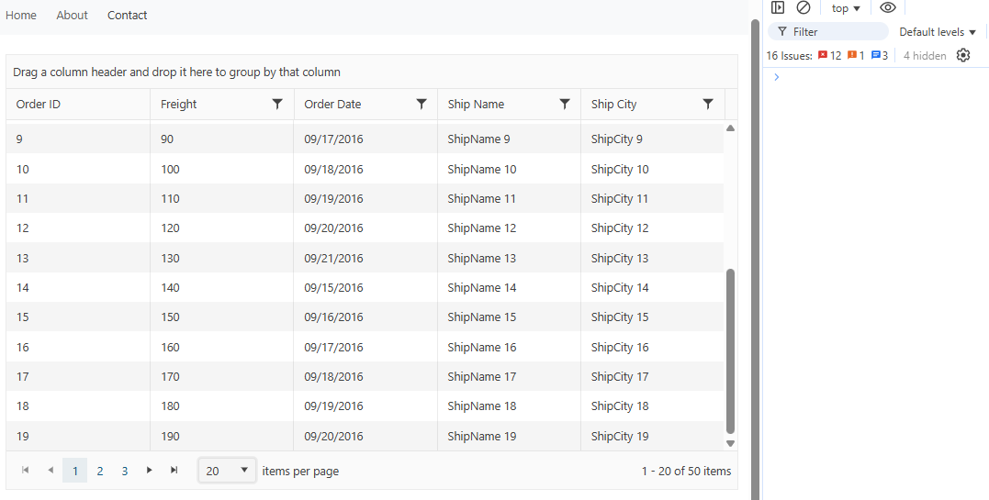This screenshot has width=989, height=500.
Task: Open the About menu item
Action: [x=72, y=16]
